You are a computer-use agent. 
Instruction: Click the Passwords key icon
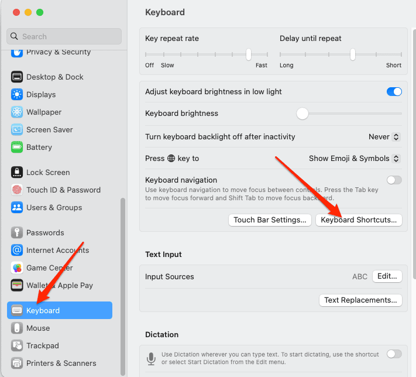tap(16, 232)
